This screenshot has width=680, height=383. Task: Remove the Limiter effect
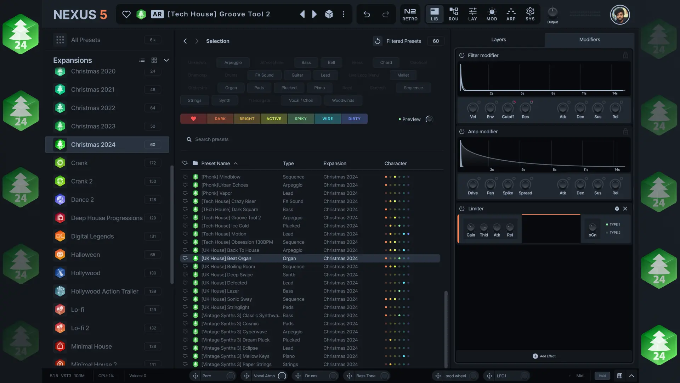625,209
